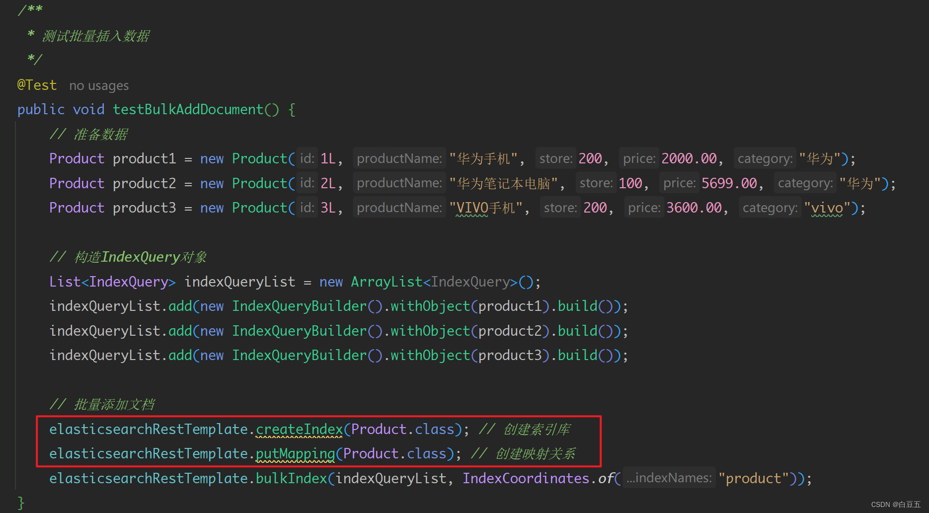This screenshot has height=513, width=929.
Task: Click withObject(product2) call
Action: point(469,331)
